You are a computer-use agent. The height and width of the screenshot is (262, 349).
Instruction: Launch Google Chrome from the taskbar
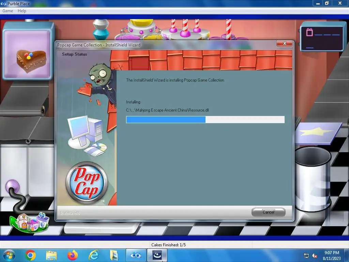pos(30,255)
